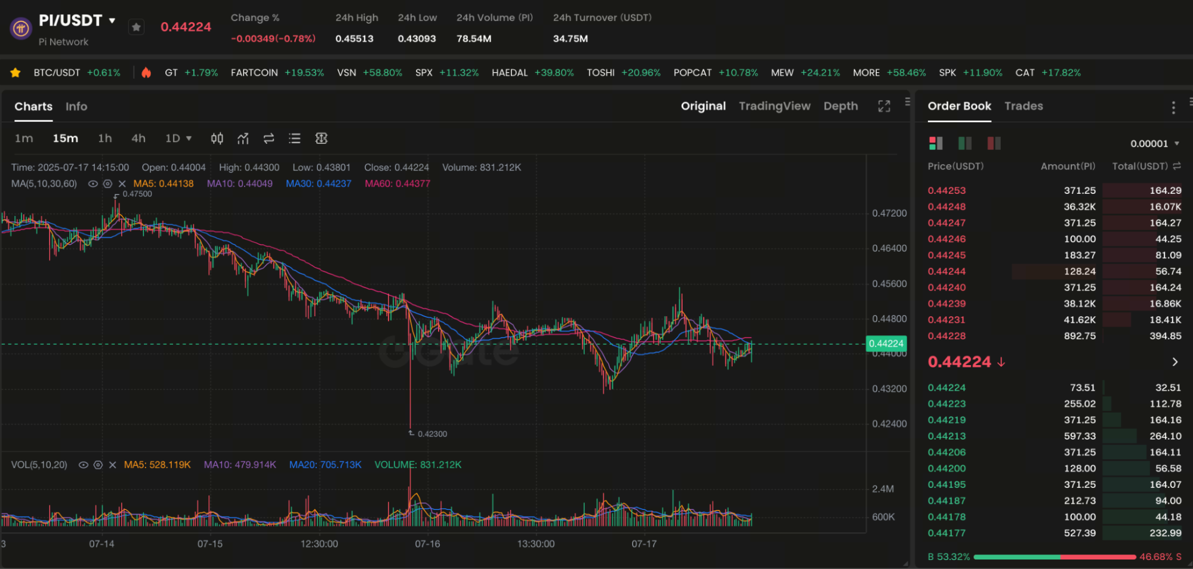Open the VSN ticker link
Image resolution: width=1193 pixels, height=569 pixels.
tap(369, 73)
